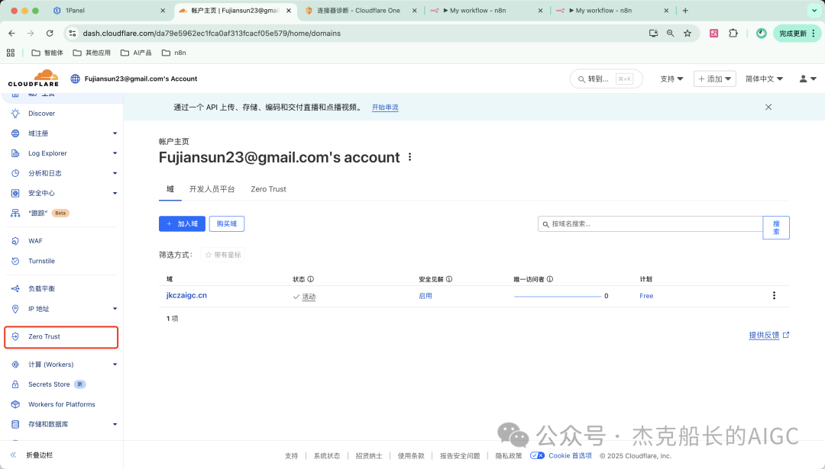Switch to the Cloudflare One browser tab
This screenshot has width=825, height=469.
(x=361, y=11)
